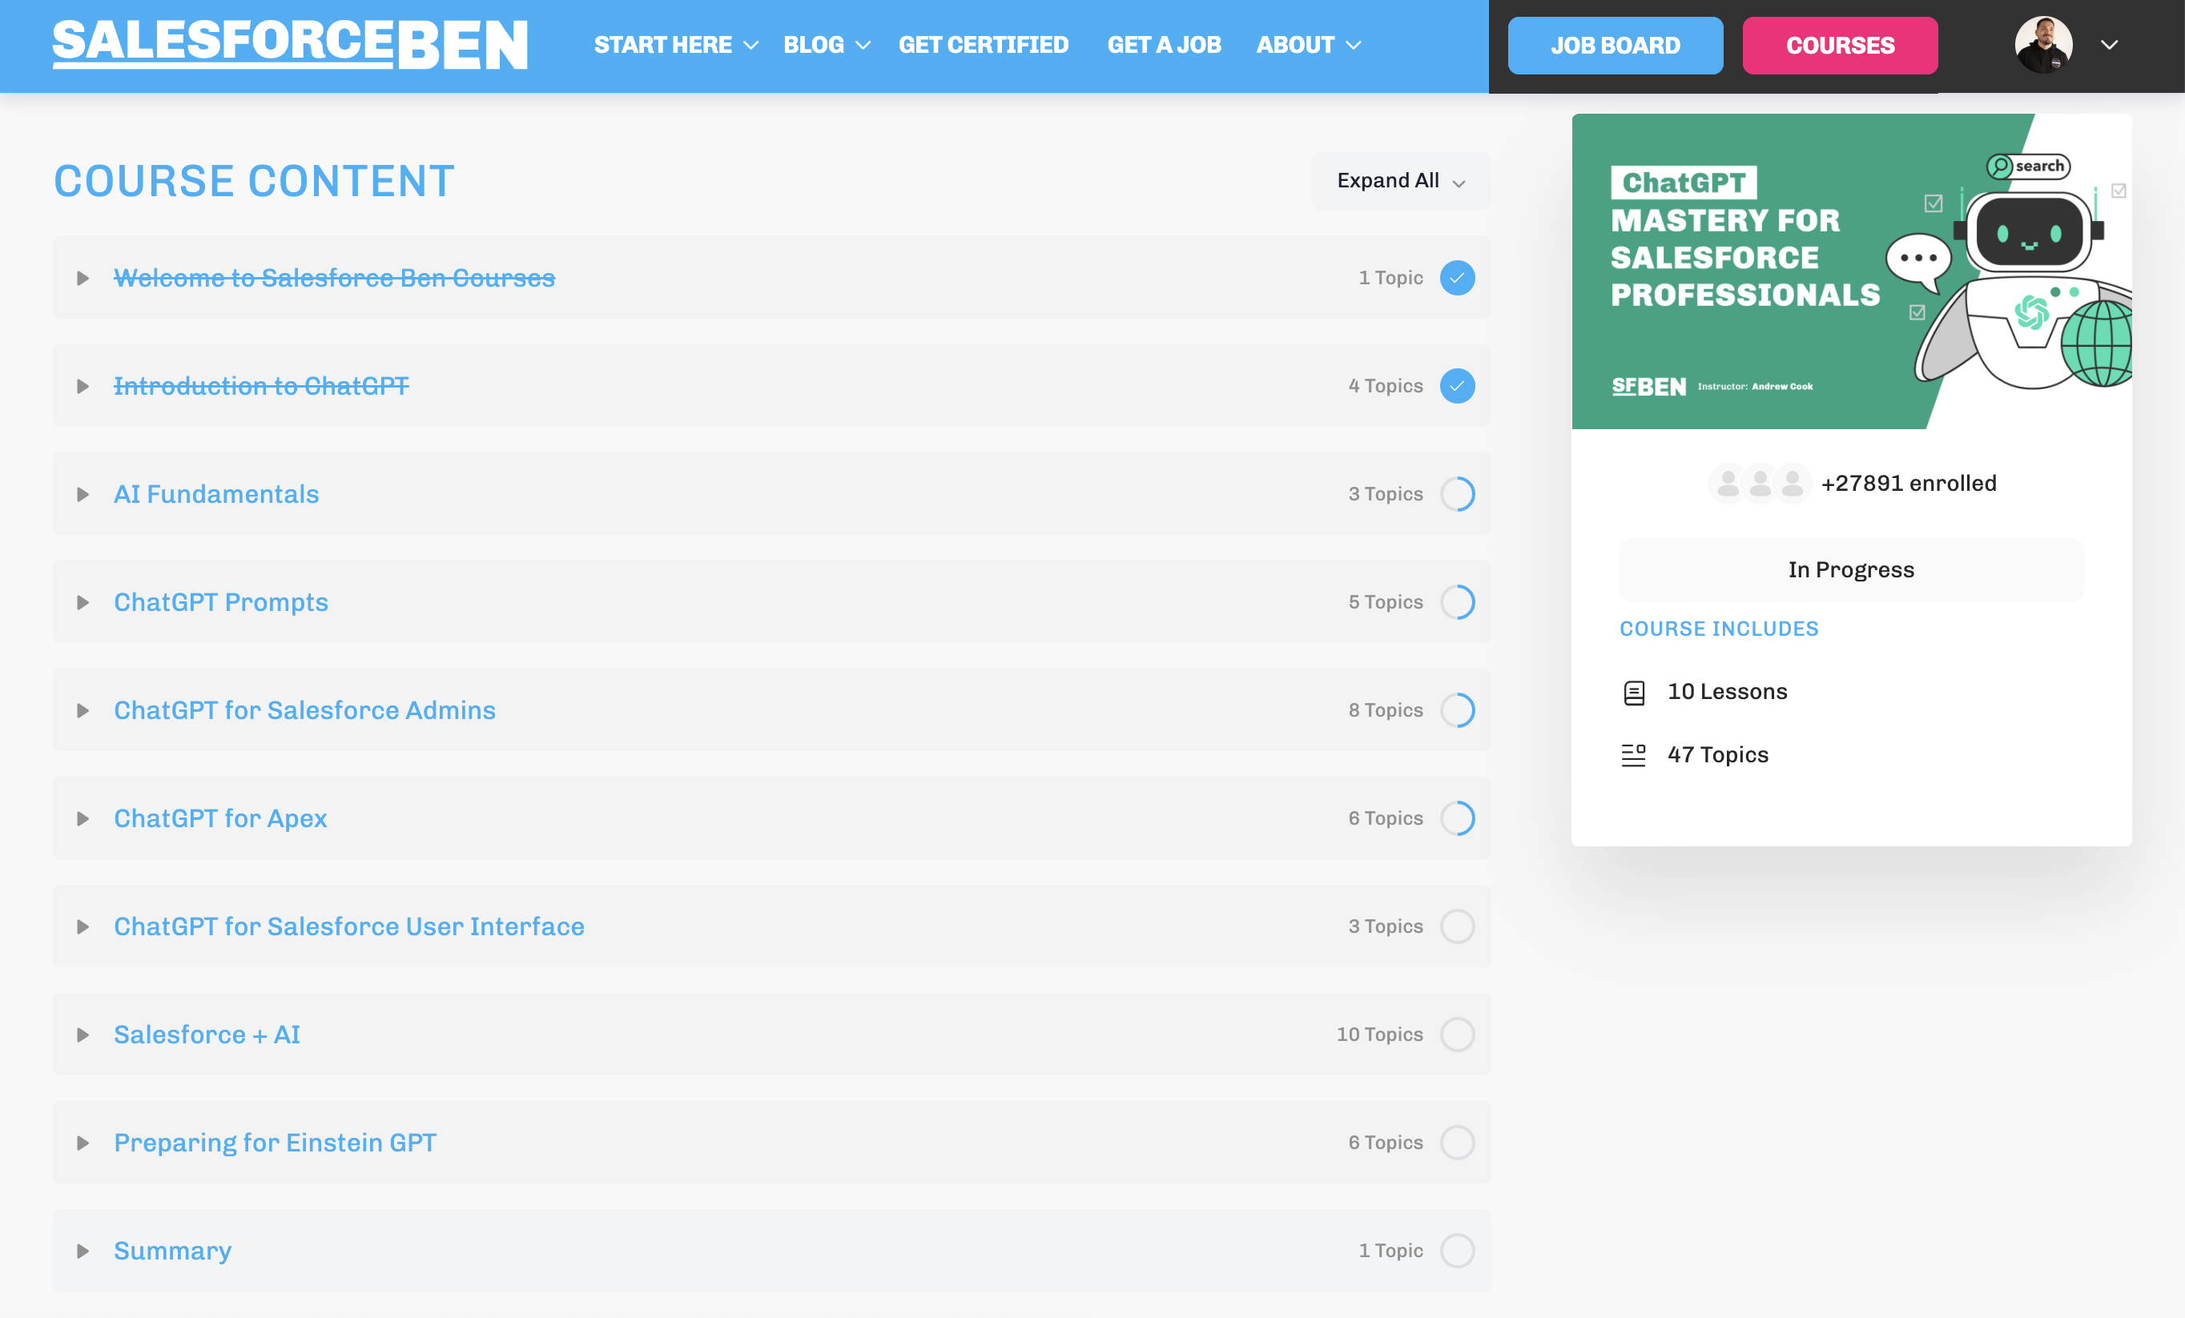
Task: Open Salesforce + AI lesson
Action: pos(207,1035)
